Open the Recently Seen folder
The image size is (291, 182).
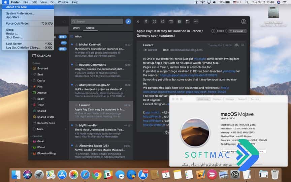coord(44,123)
